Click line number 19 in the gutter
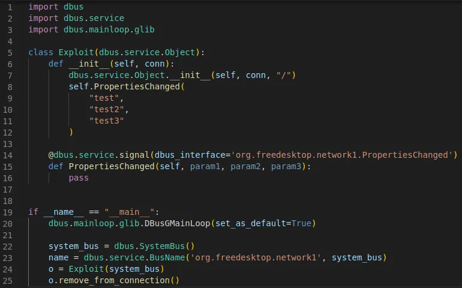The height and width of the screenshot is (288, 462). tap(8, 212)
